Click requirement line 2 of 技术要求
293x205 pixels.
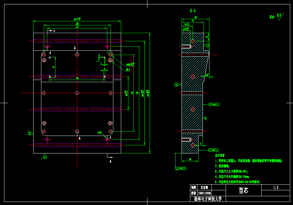[x=222, y=166]
